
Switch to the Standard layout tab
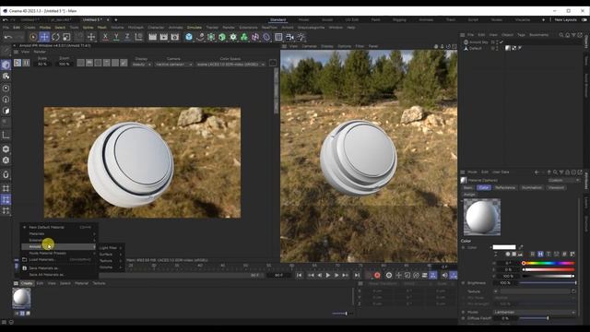[x=277, y=19]
